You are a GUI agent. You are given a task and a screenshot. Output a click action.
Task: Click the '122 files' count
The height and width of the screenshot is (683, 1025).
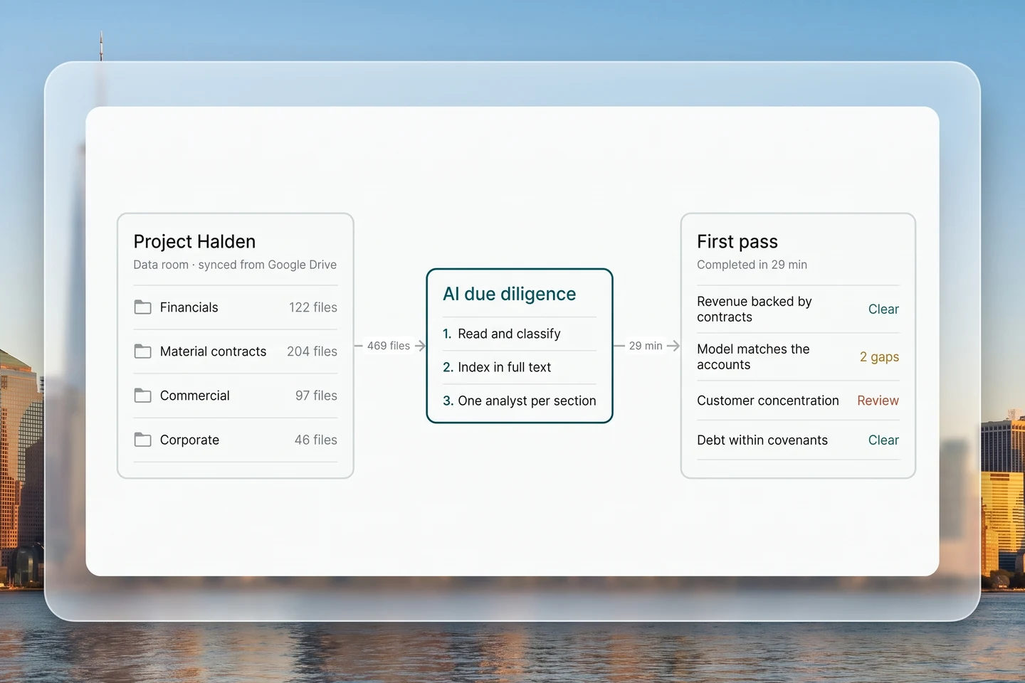pos(313,307)
